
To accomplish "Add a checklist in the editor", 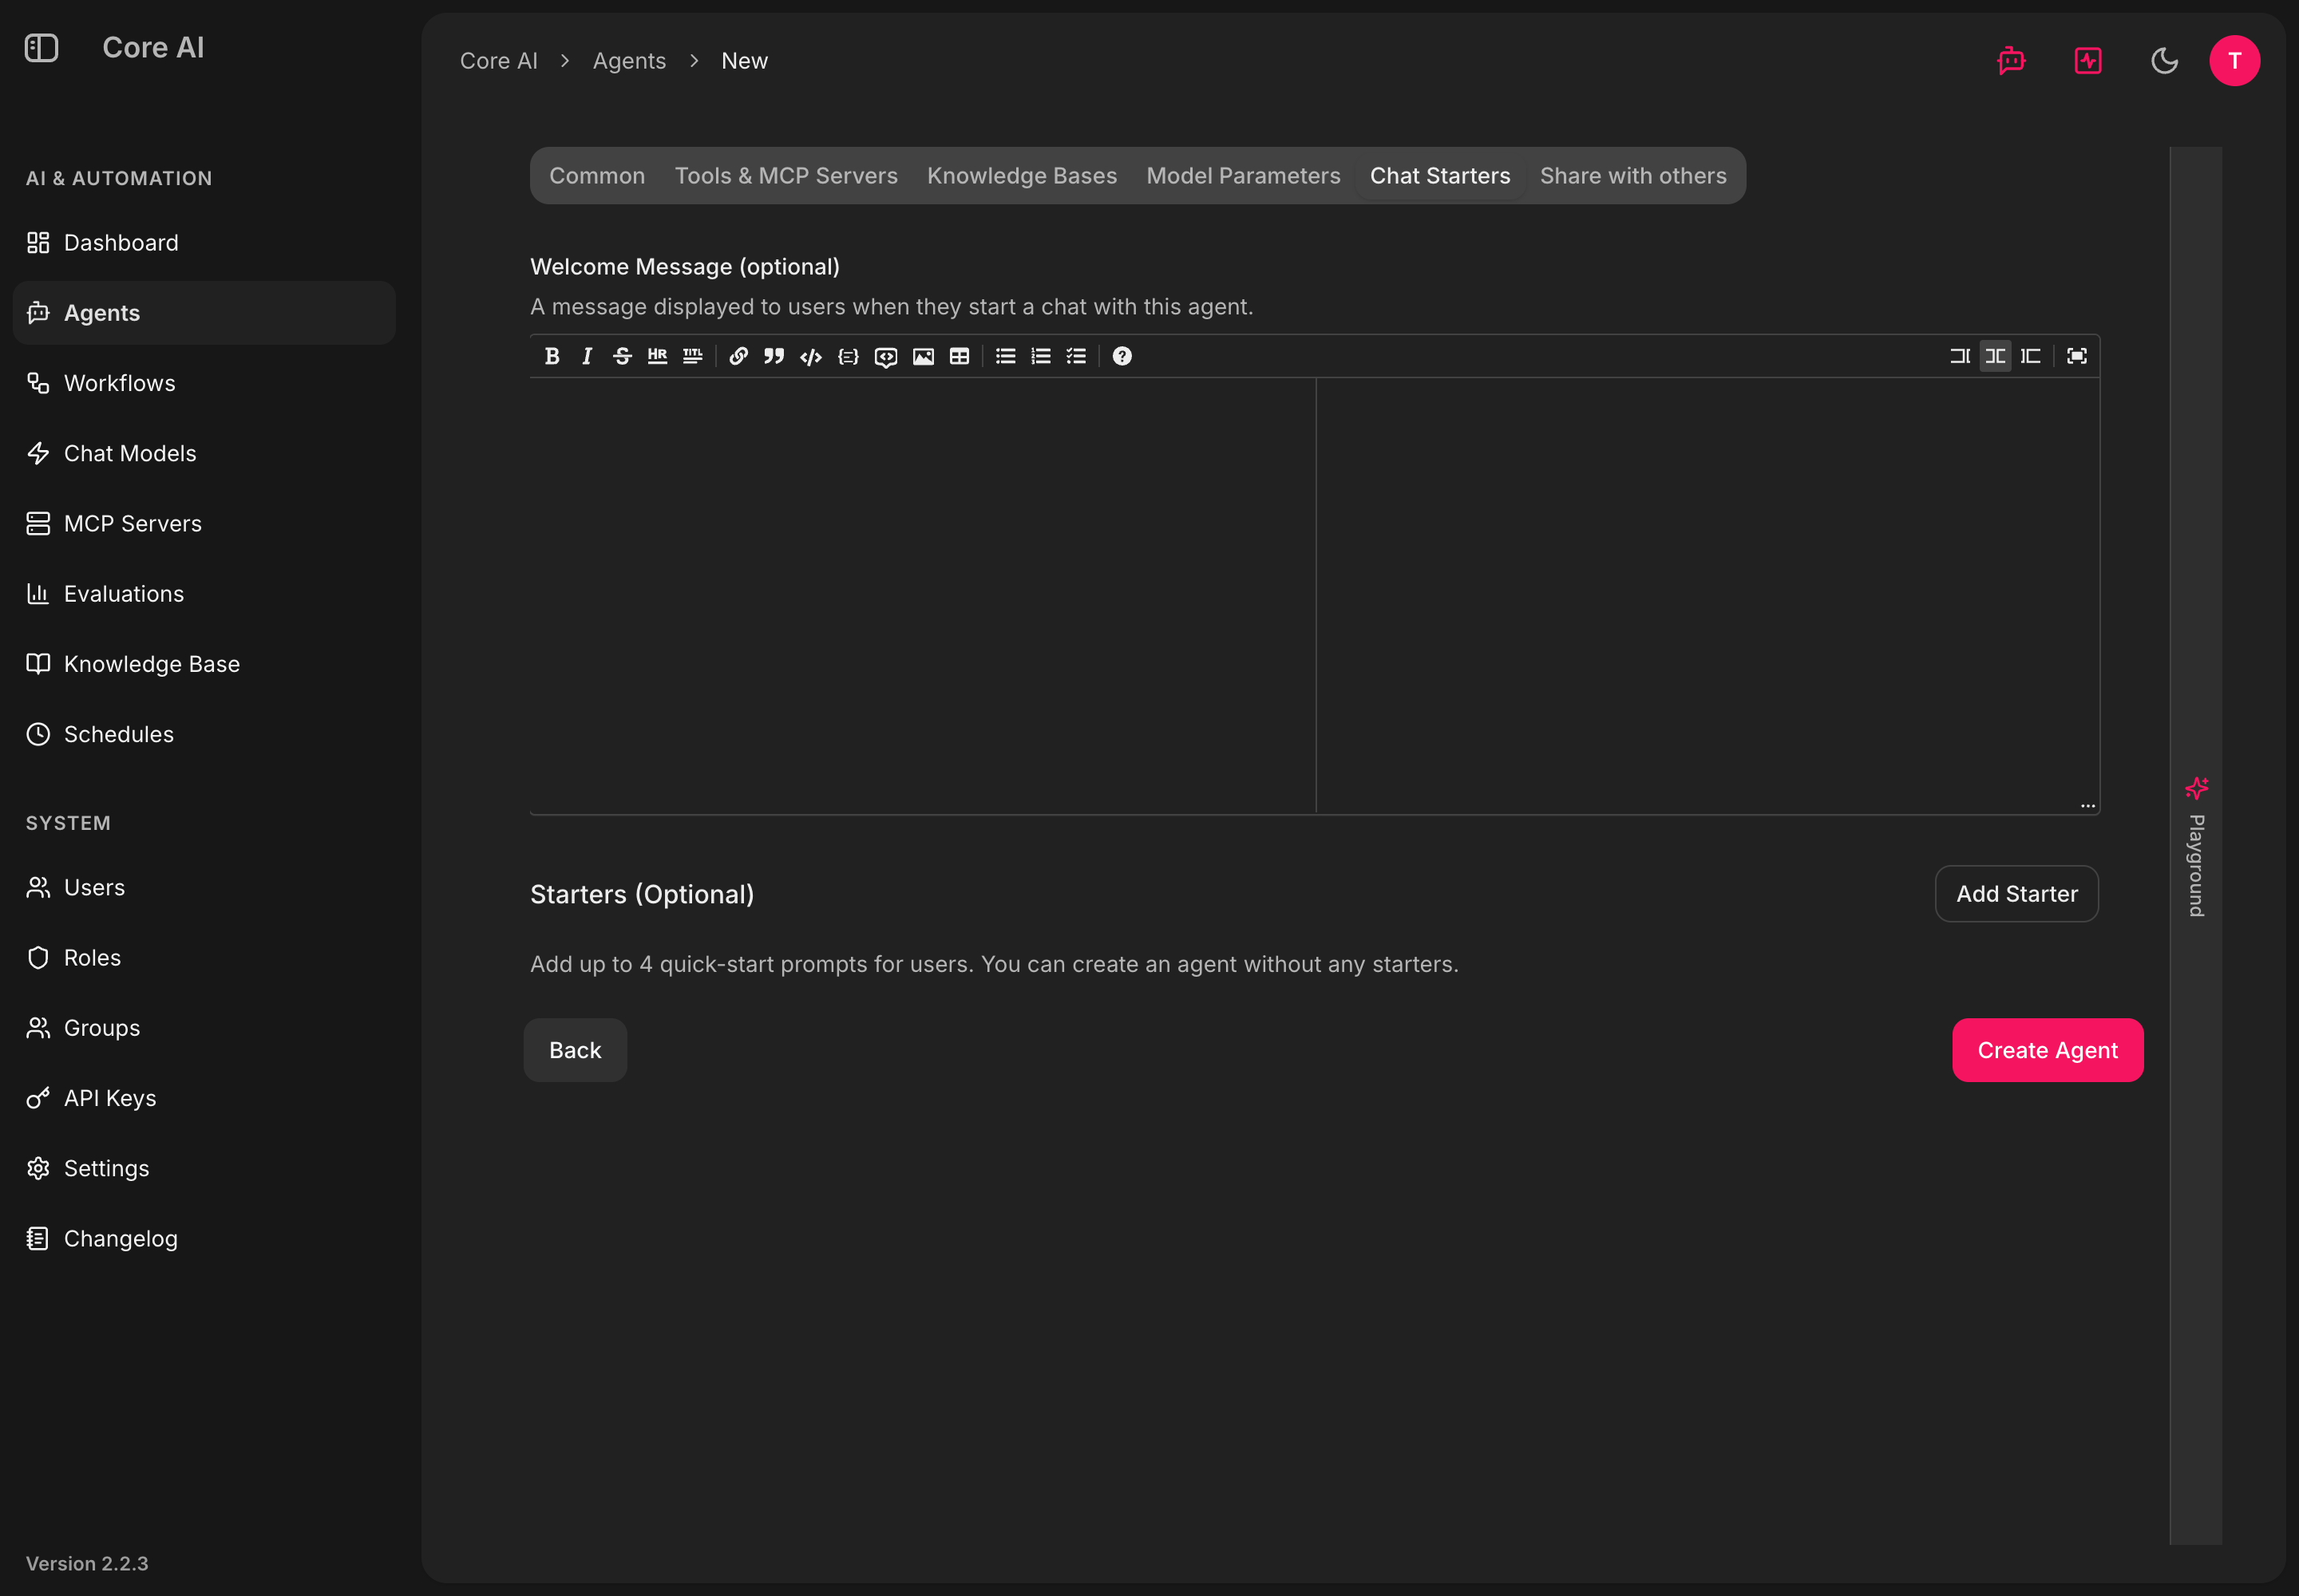I will pos(1077,356).
